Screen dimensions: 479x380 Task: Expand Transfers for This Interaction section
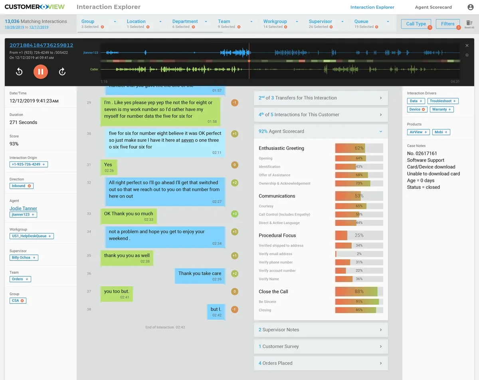(x=321, y=98)
